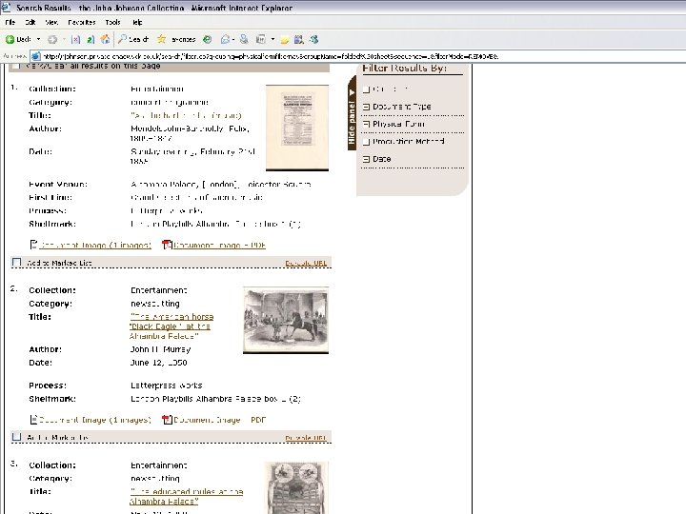Click 'June 12, 1858' date text
Screen dimensions: 686x514
158,363
